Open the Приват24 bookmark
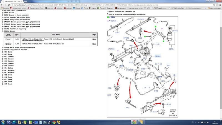 (105, 8)
